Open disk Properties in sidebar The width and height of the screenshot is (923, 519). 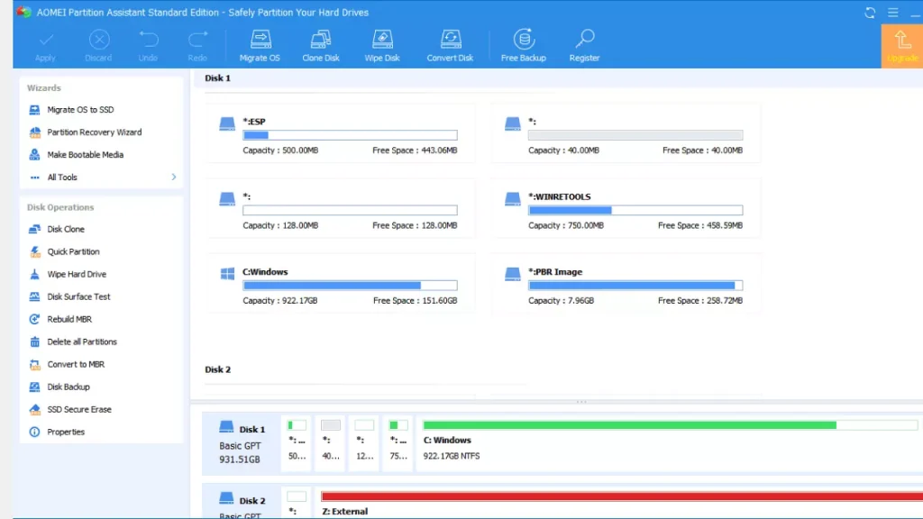click(x=66, y=432)
